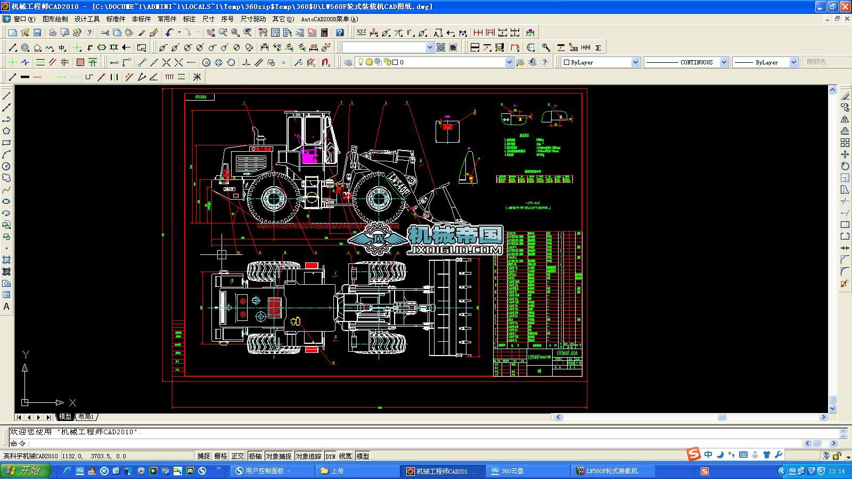Image resolution: width=852 pixels, height=479 pixels.
Task: Click the Undo arrow icon
Action: pos(169,32)
